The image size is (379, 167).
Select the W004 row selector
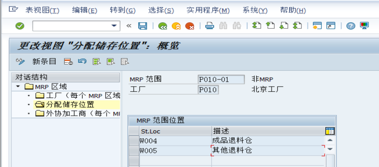[x=134, y=141]
